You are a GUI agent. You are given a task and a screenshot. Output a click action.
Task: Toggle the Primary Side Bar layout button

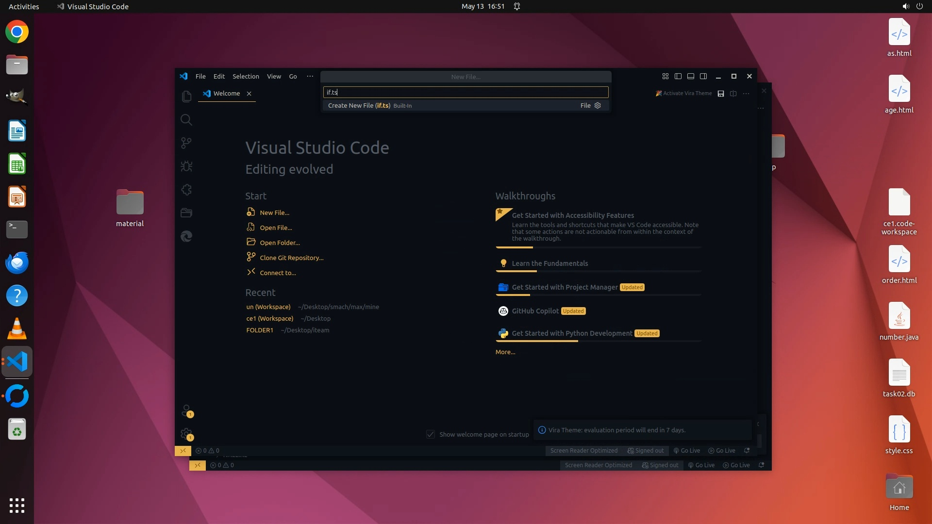(x=678, y=76)
